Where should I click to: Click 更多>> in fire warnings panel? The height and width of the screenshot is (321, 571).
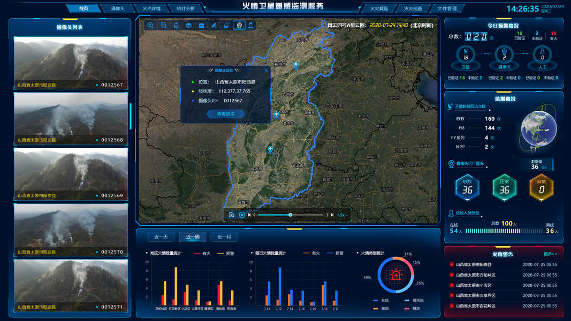[x=550, y=254]
